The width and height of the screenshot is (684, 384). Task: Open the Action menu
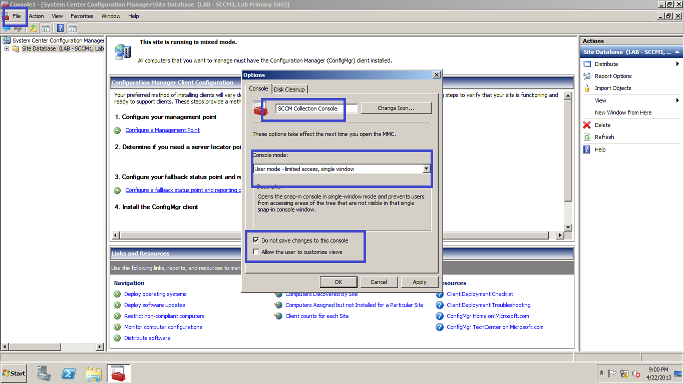[36, 16]
